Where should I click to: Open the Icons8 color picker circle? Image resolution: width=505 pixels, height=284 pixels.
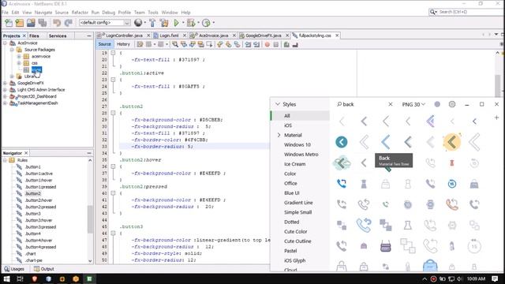tap(437, 104)
